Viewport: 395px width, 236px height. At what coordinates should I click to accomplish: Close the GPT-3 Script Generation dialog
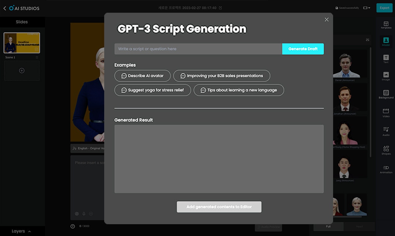(x=327, y=20)
